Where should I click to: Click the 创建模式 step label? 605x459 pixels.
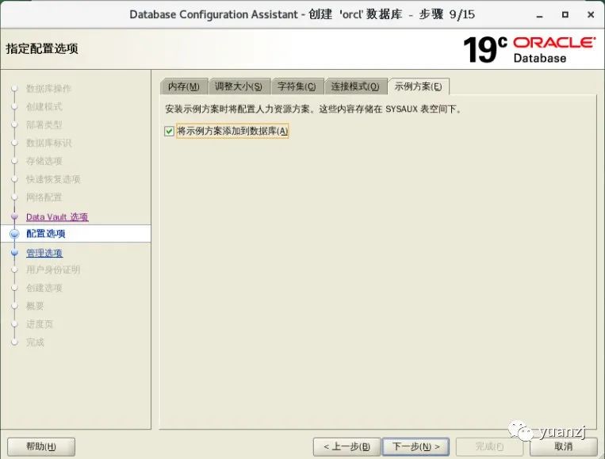(x=44, y=107)
